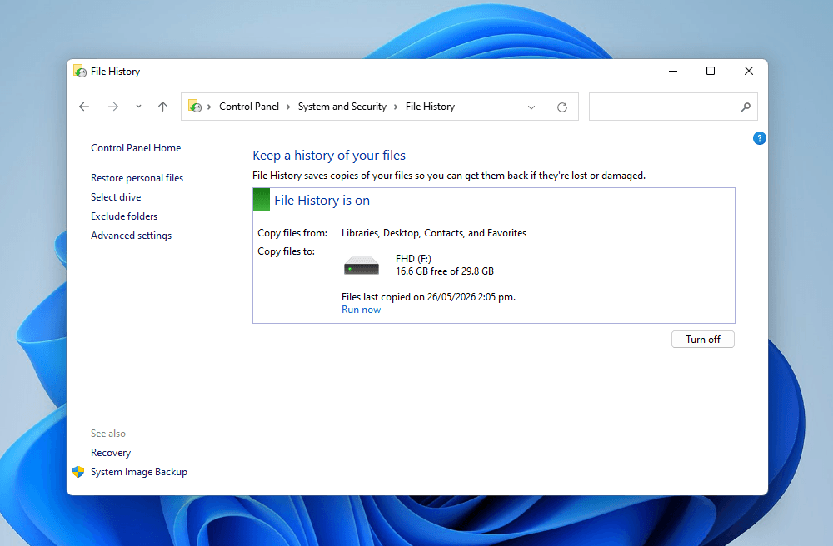Click '16.6 GB free of 29.8 GB' text
This screenshot has height=546, width=833.
pyautogui.click(x=445, y=271)
